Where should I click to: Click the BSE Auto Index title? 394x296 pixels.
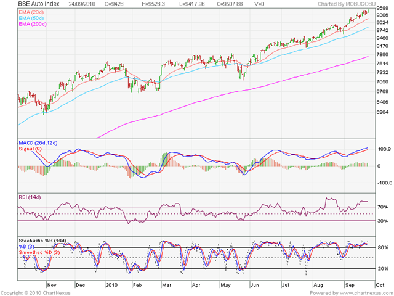[x=39, y=4]
